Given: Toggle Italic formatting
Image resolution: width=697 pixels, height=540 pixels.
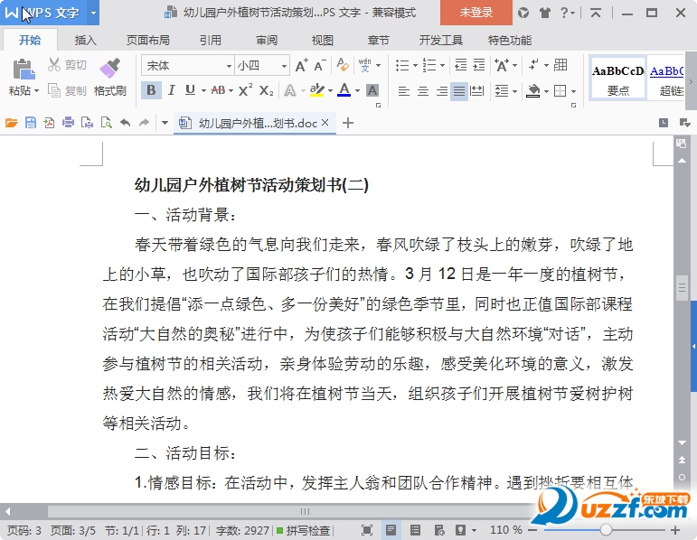Looking at the screenshot, I should [x=171, y=90].
